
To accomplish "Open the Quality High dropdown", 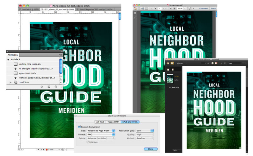I will [145, 135].
